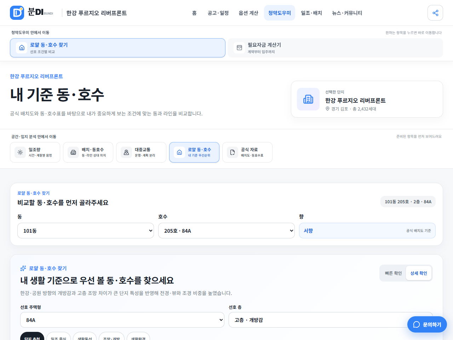The height and width of the screenshot is (340, 453).
Task: Click the 분DI logo icon
Action: (17, 13)
